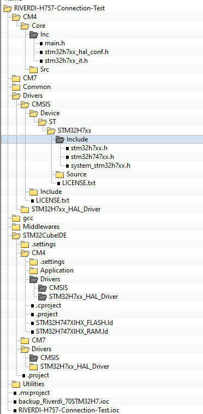Select LICENSE.txt below the CMSIS Include folder

click(53, 200)
